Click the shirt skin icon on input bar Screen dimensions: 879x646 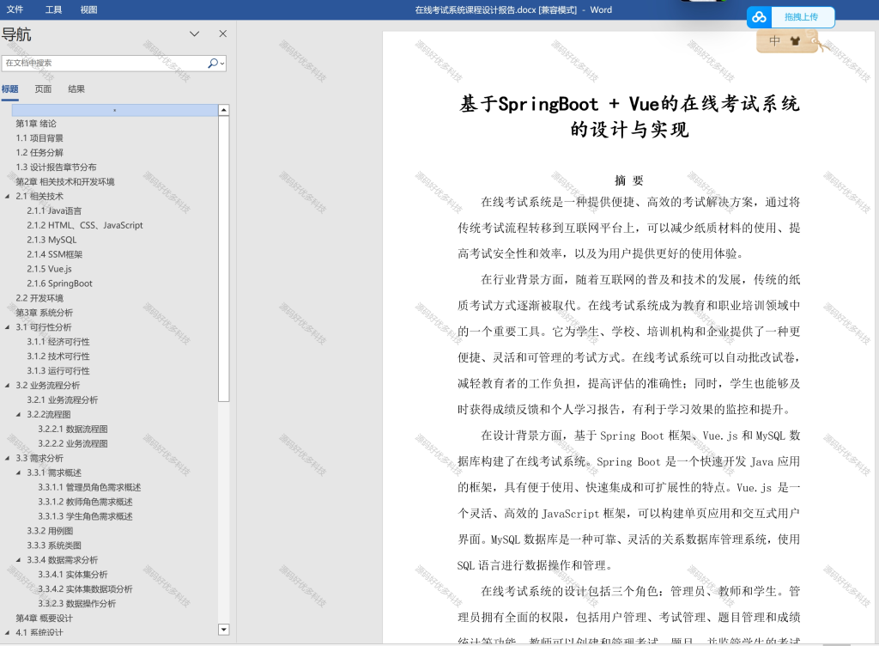point(795,40)
